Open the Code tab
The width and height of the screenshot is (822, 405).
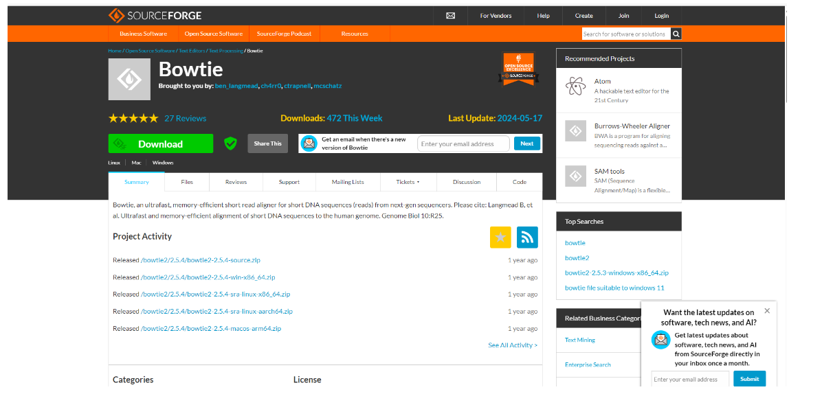pyautogui.click(x=519, y=182)
